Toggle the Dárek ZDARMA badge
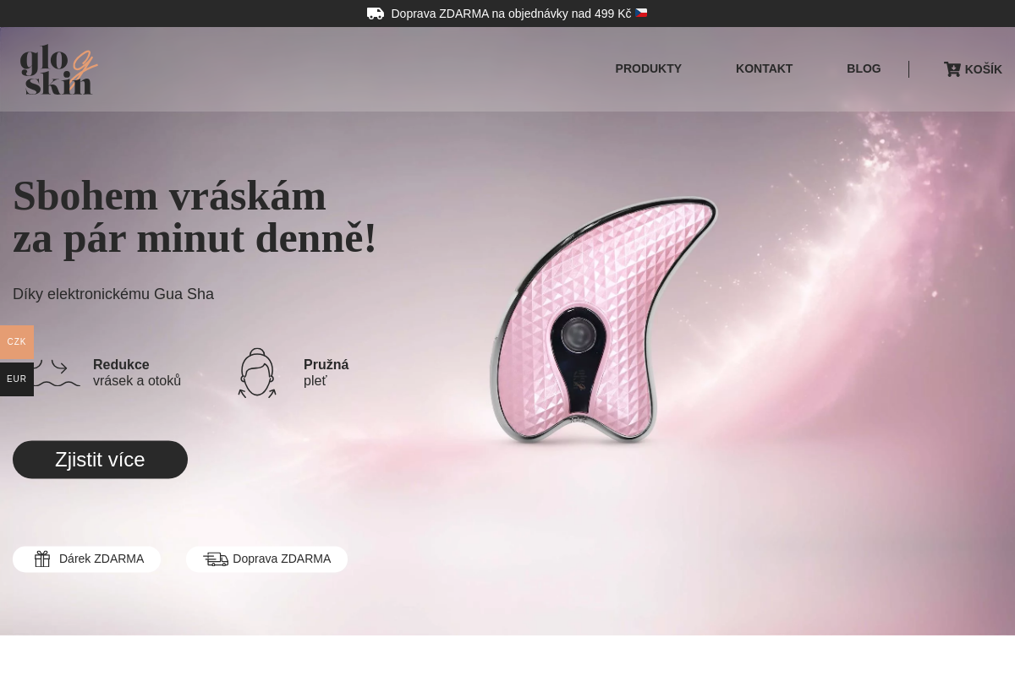The image size is (1015, 676). (x=86, y=559)
